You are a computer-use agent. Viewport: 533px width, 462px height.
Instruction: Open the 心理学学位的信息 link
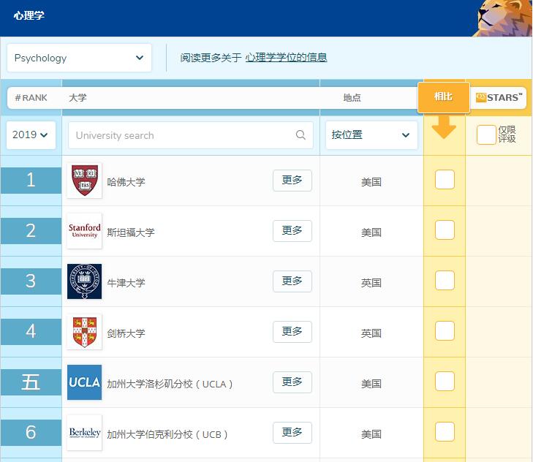tap(286, 58)
